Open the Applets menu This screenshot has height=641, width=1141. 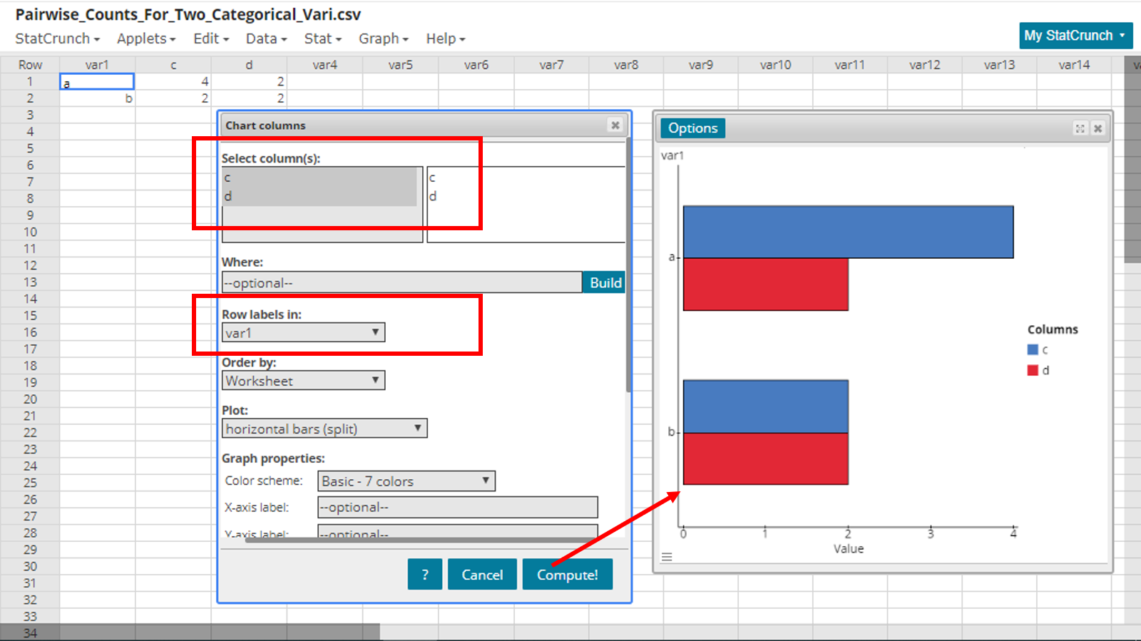(146, 39)
